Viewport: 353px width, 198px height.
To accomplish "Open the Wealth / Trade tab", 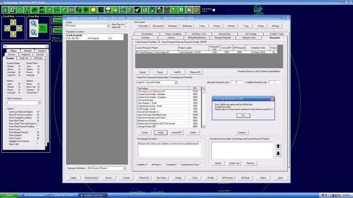I will pos(277,34).
